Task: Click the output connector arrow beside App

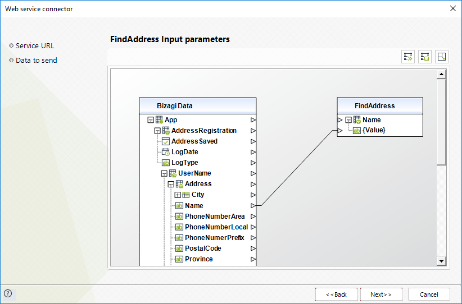Action: 253,120
